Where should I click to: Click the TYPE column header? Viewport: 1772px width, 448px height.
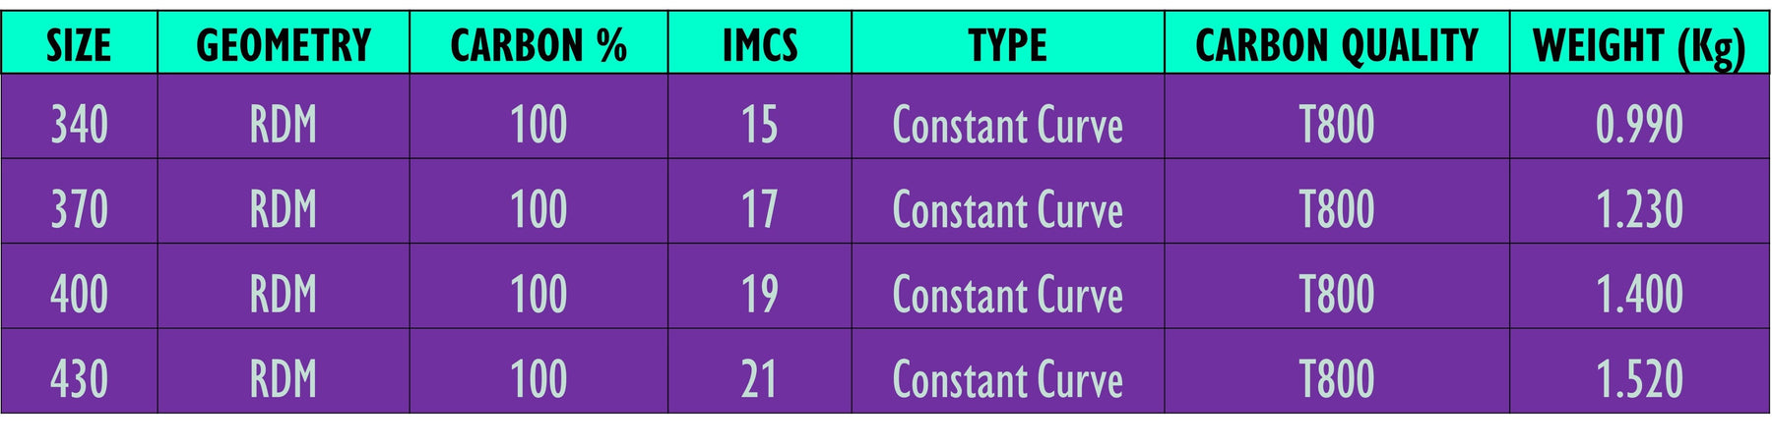(1007, 45)
